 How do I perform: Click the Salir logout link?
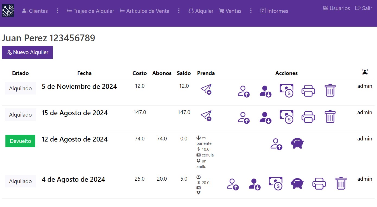[364, 8]
